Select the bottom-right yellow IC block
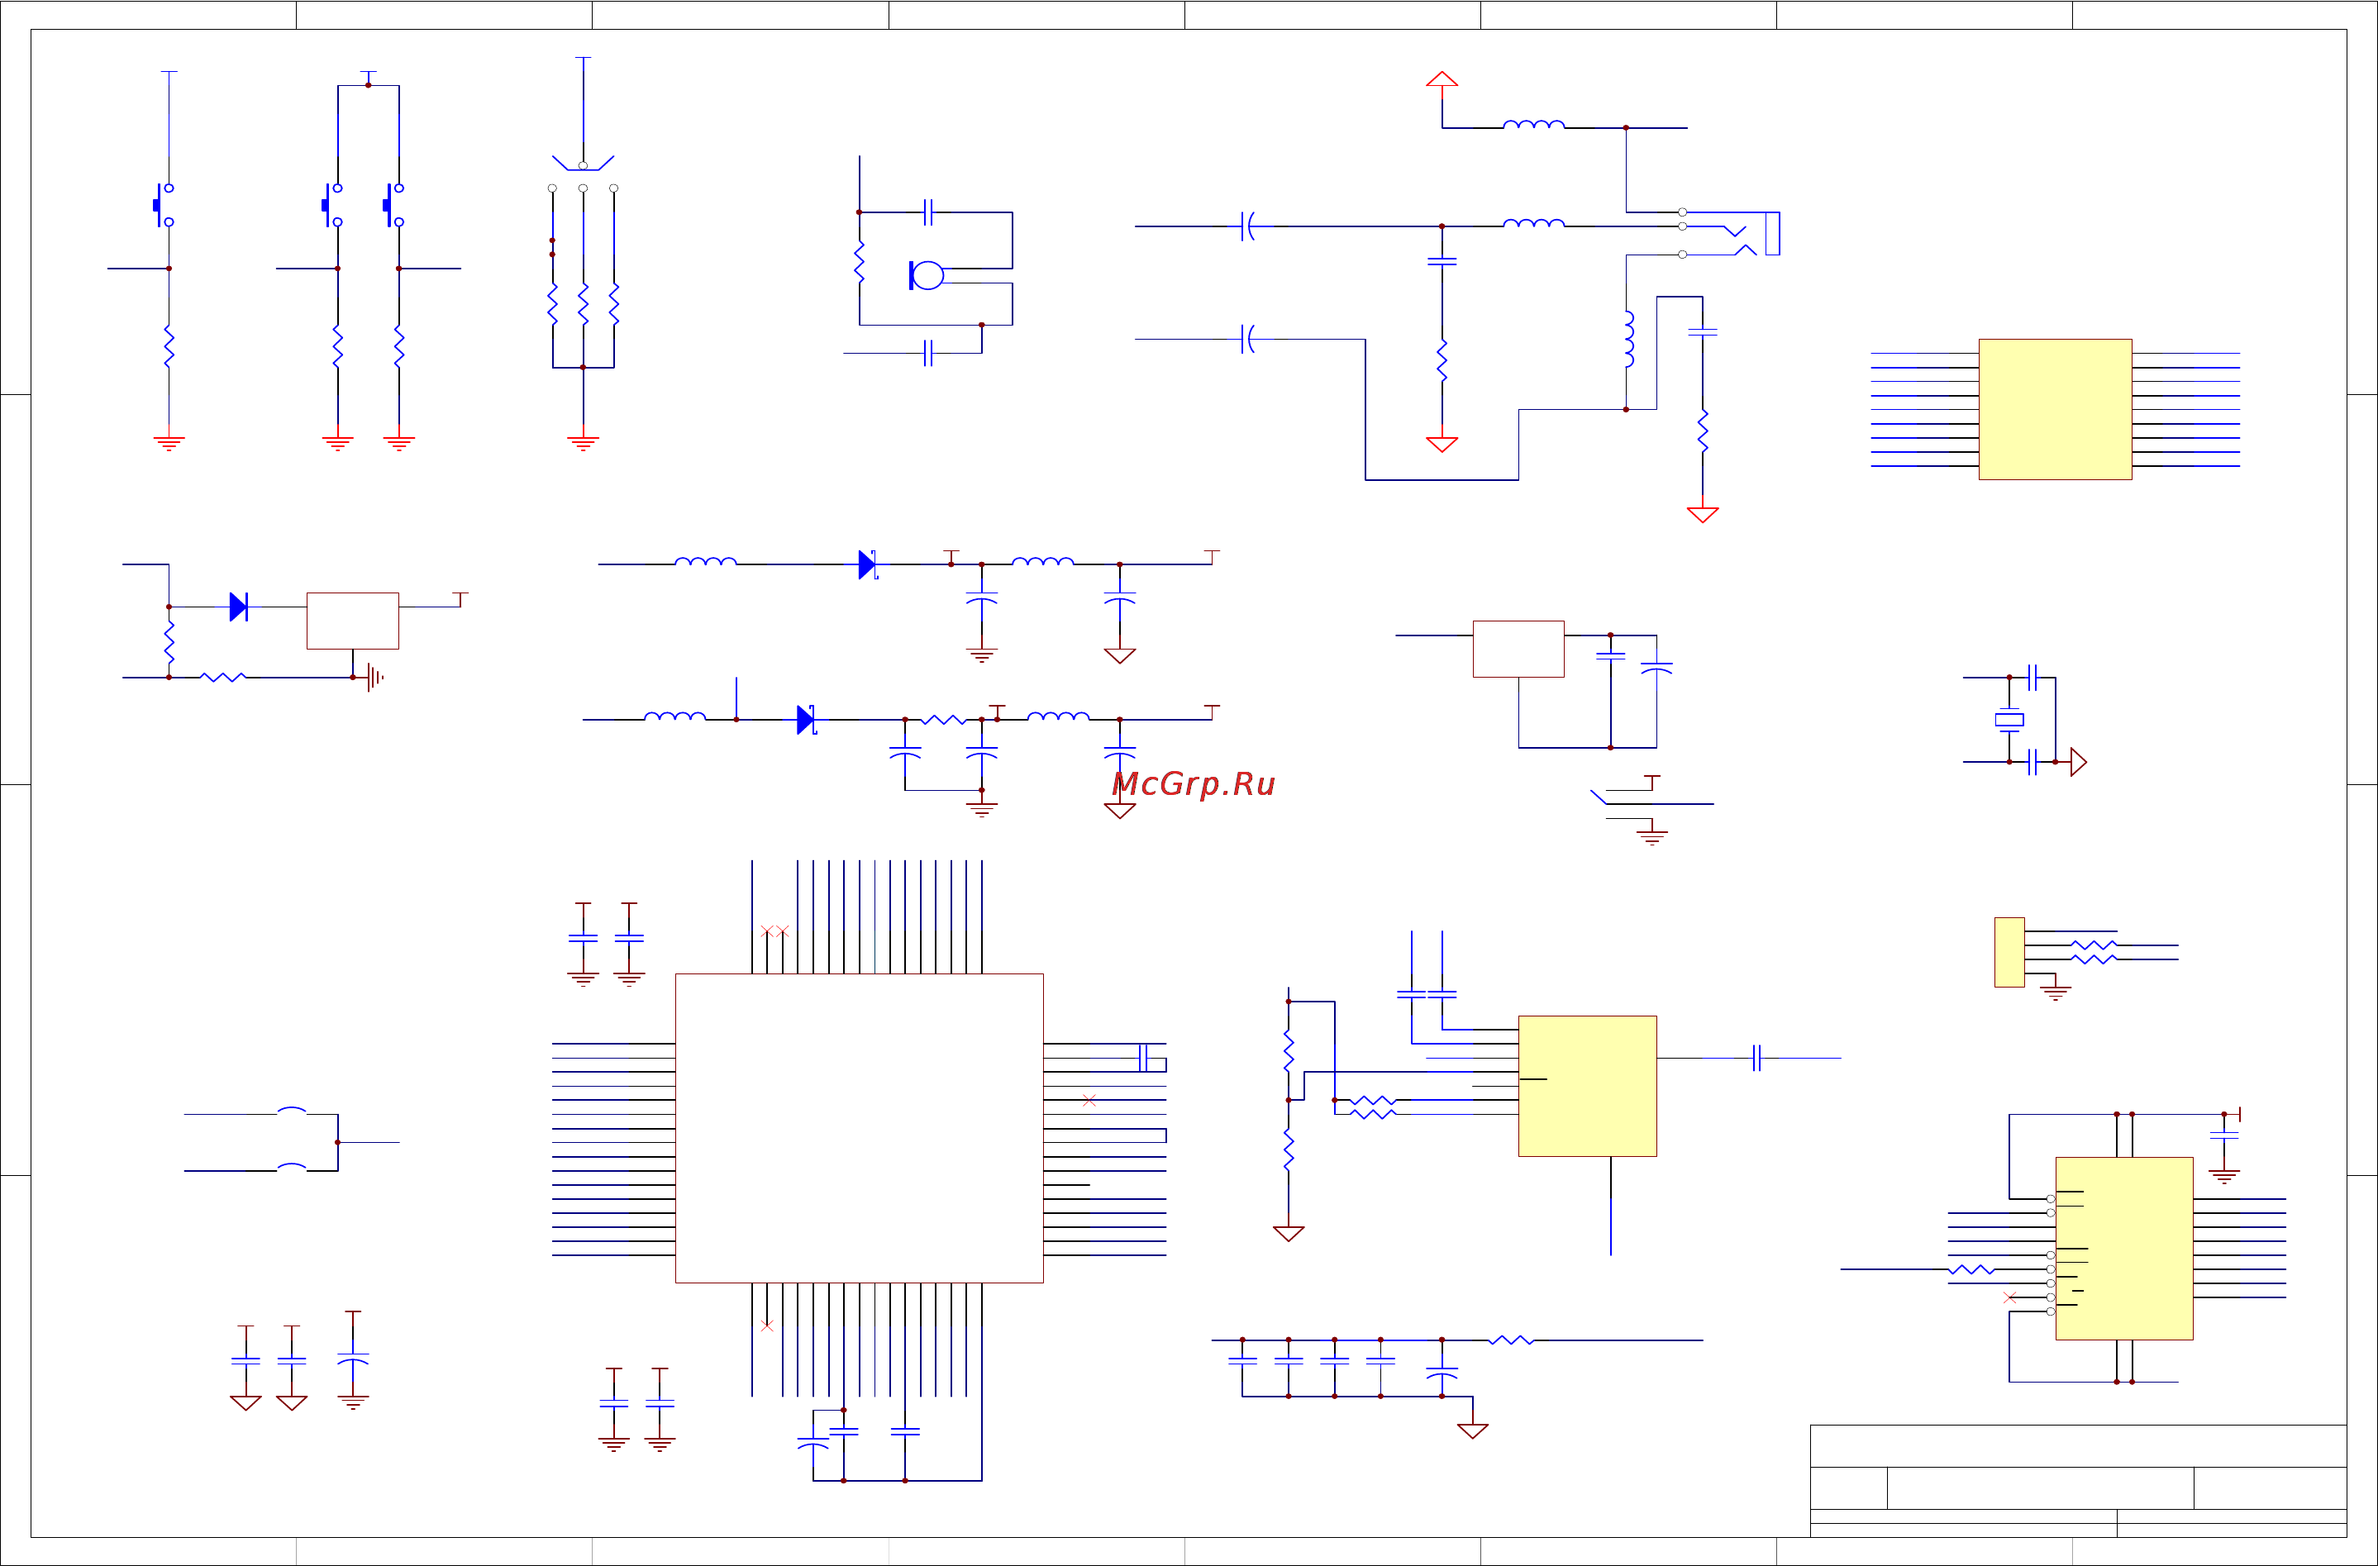This screenshot has width=2378, height=1566. click(2124, 1249)
